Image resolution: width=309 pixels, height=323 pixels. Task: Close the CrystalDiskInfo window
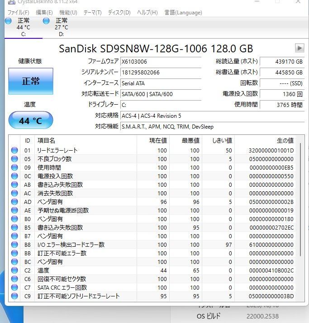coord(298,2)
